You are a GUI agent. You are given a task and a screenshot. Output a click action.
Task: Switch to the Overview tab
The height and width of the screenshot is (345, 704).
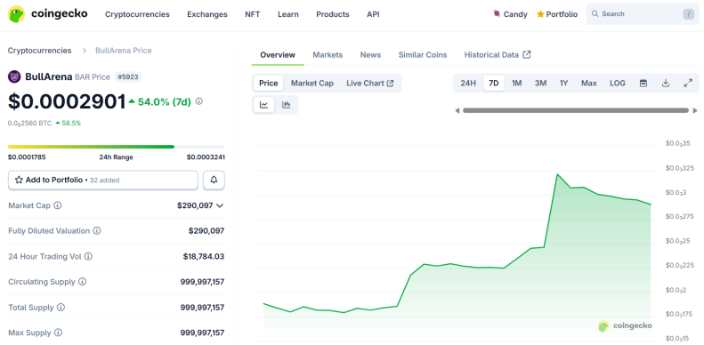pyautogui.click(x=278, y=55)
